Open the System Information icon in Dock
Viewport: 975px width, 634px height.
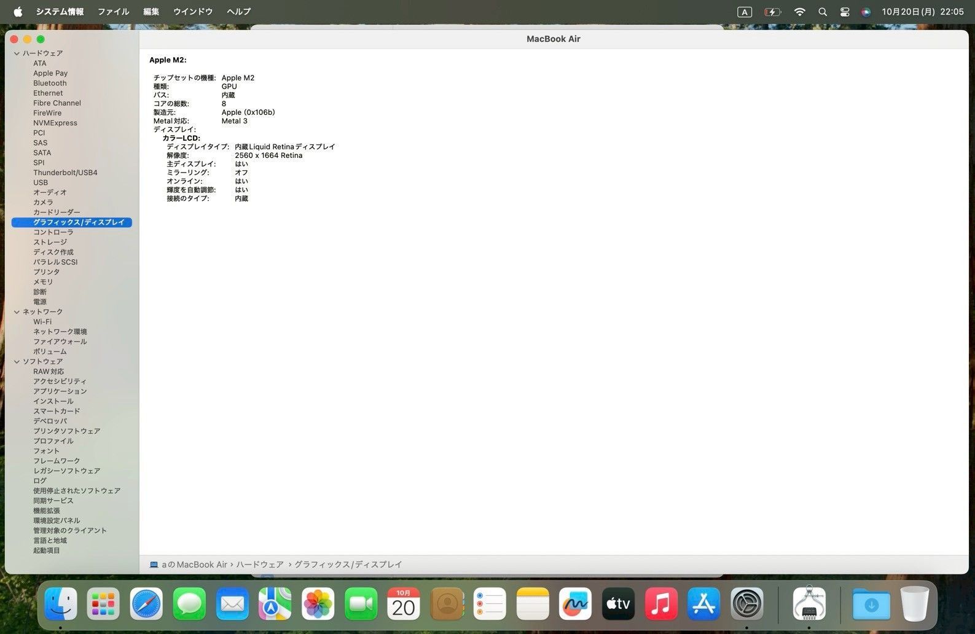coord(809,605)
